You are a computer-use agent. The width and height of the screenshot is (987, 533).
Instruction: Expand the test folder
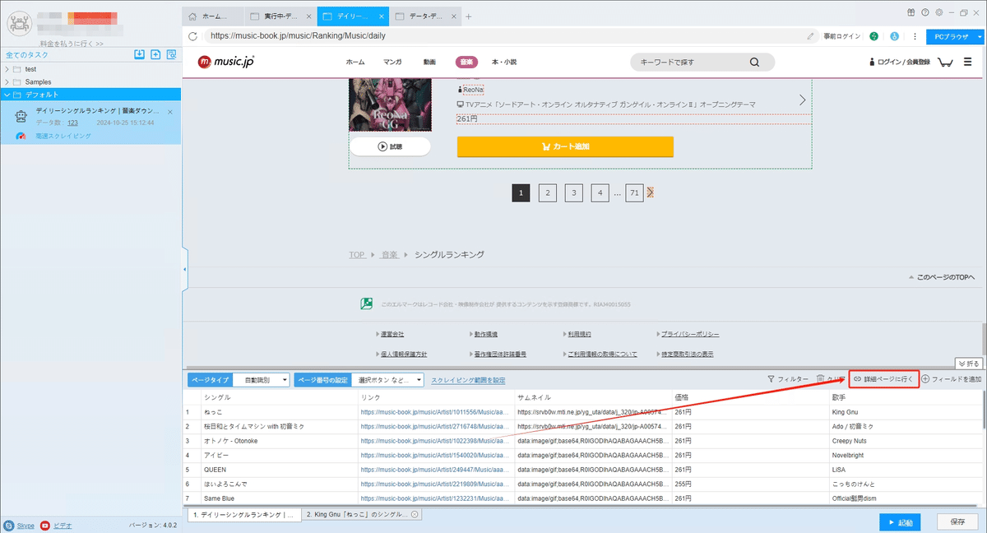pos(7,69)
